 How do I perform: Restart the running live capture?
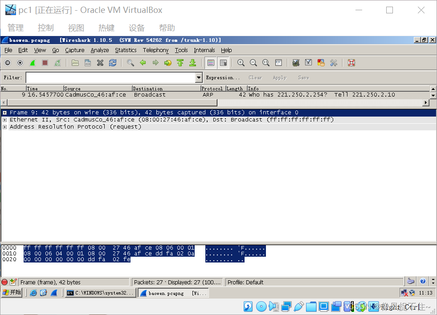(57, 63)
